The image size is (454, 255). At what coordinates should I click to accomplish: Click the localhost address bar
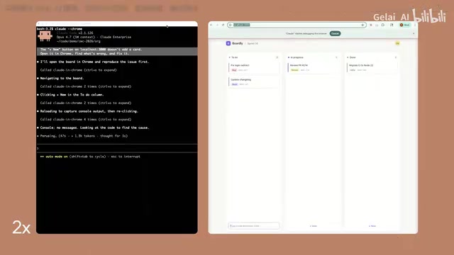(297, 25)
